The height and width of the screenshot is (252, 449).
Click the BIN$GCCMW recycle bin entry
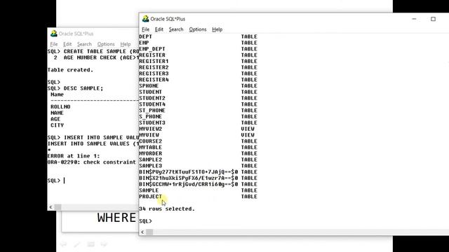point(189,184)
